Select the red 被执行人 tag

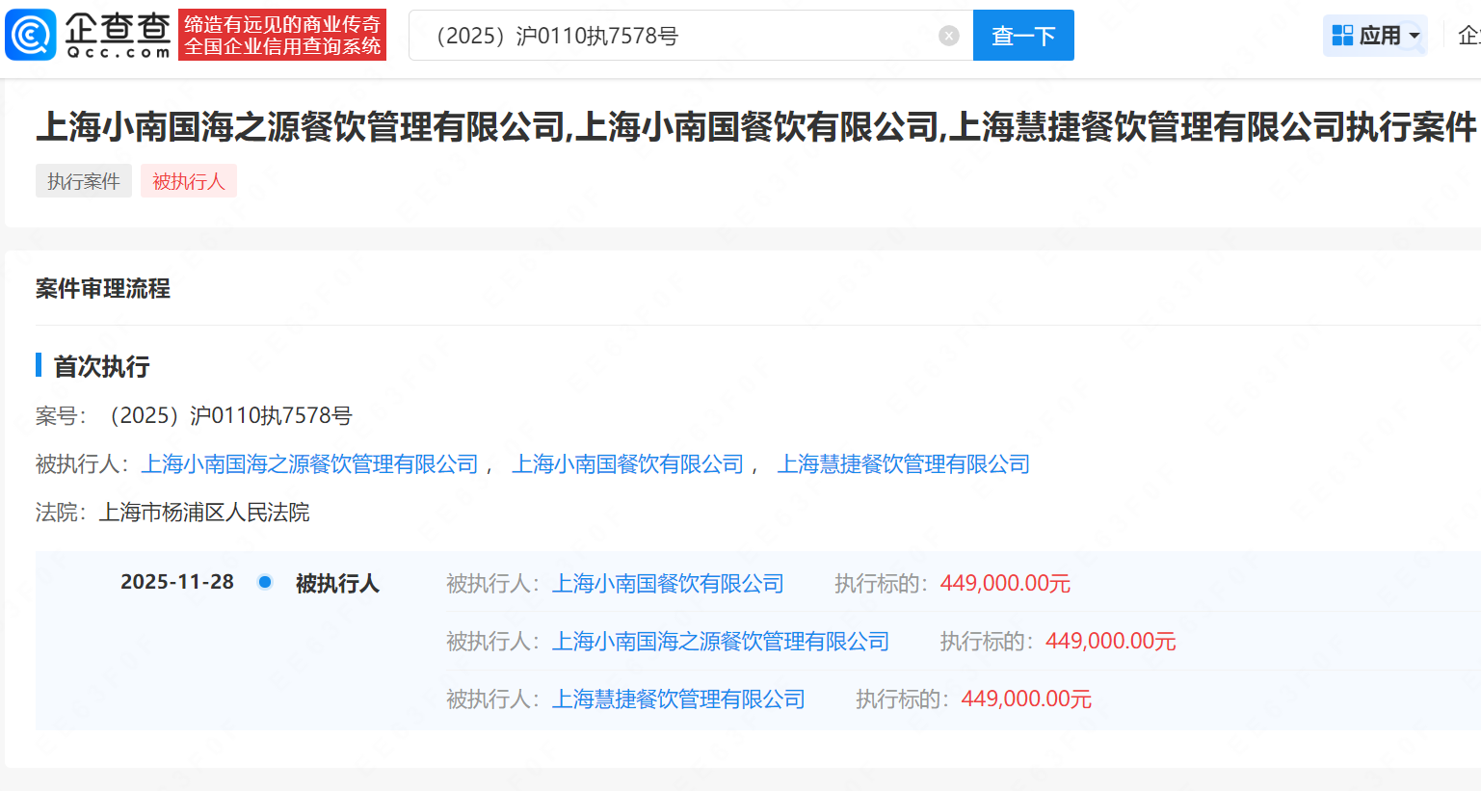pyautogui.click(x=188, y=181)
